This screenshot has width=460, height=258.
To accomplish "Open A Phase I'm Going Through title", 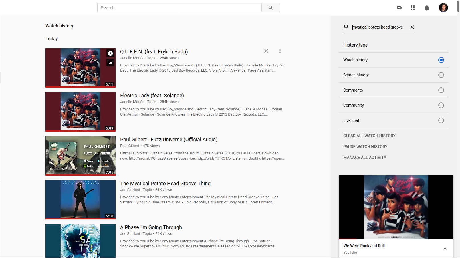I will (x=151, y=227).
